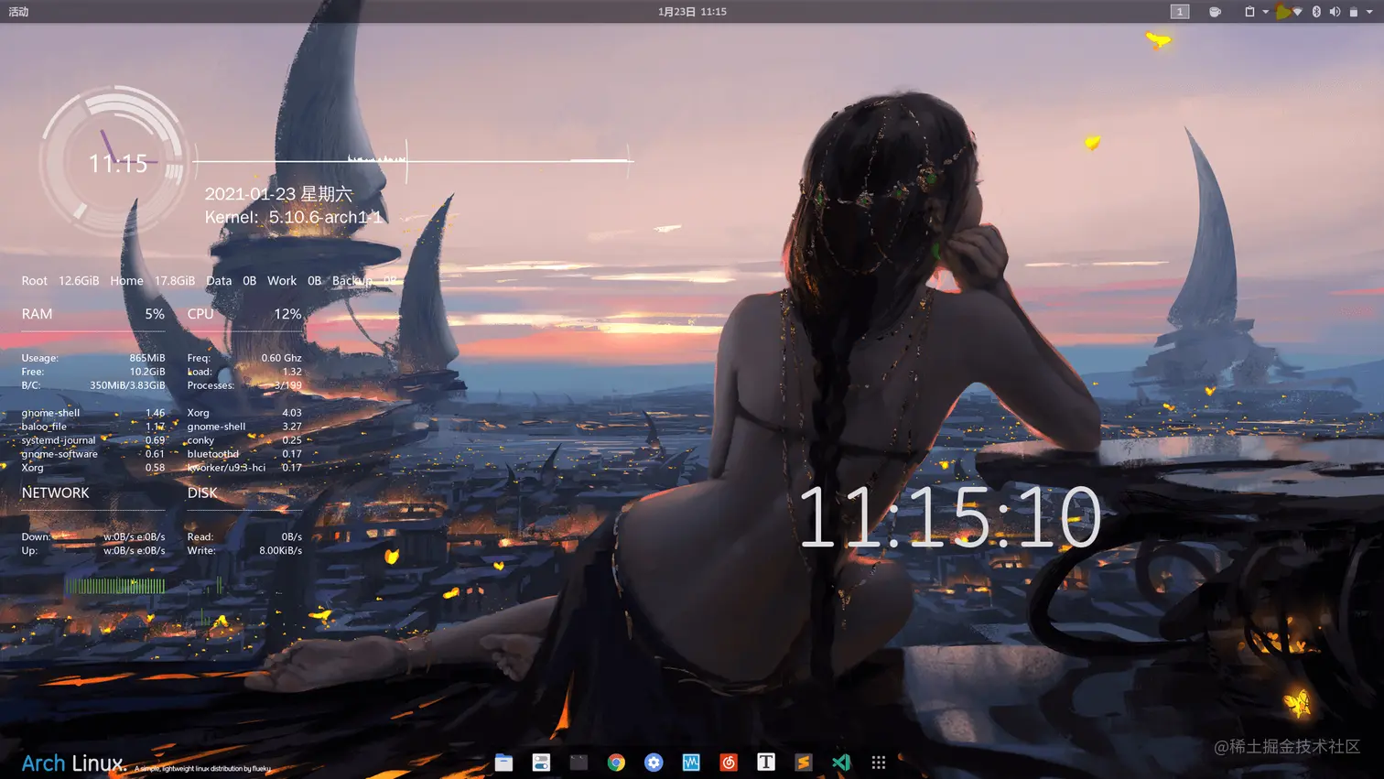
Task: Click the RAM 5% heading
Action: pos(93,314)
